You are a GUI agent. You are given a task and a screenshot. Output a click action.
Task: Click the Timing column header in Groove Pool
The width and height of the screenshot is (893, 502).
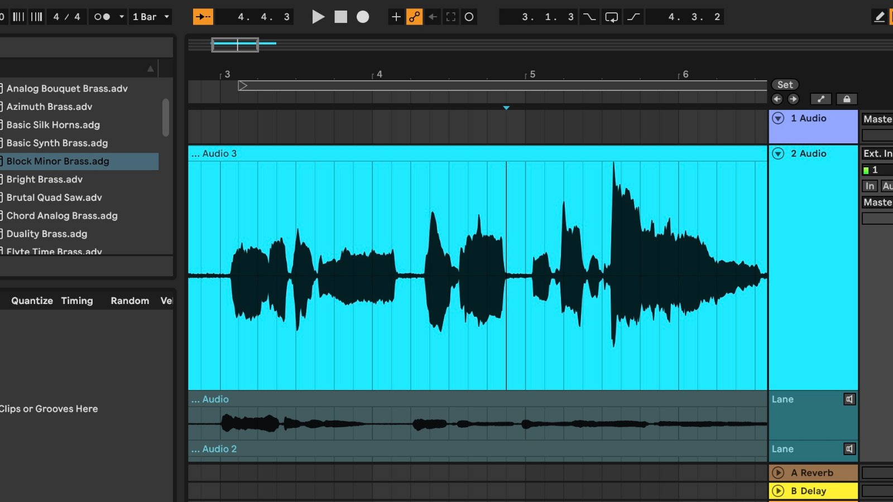tap(77, 301)
